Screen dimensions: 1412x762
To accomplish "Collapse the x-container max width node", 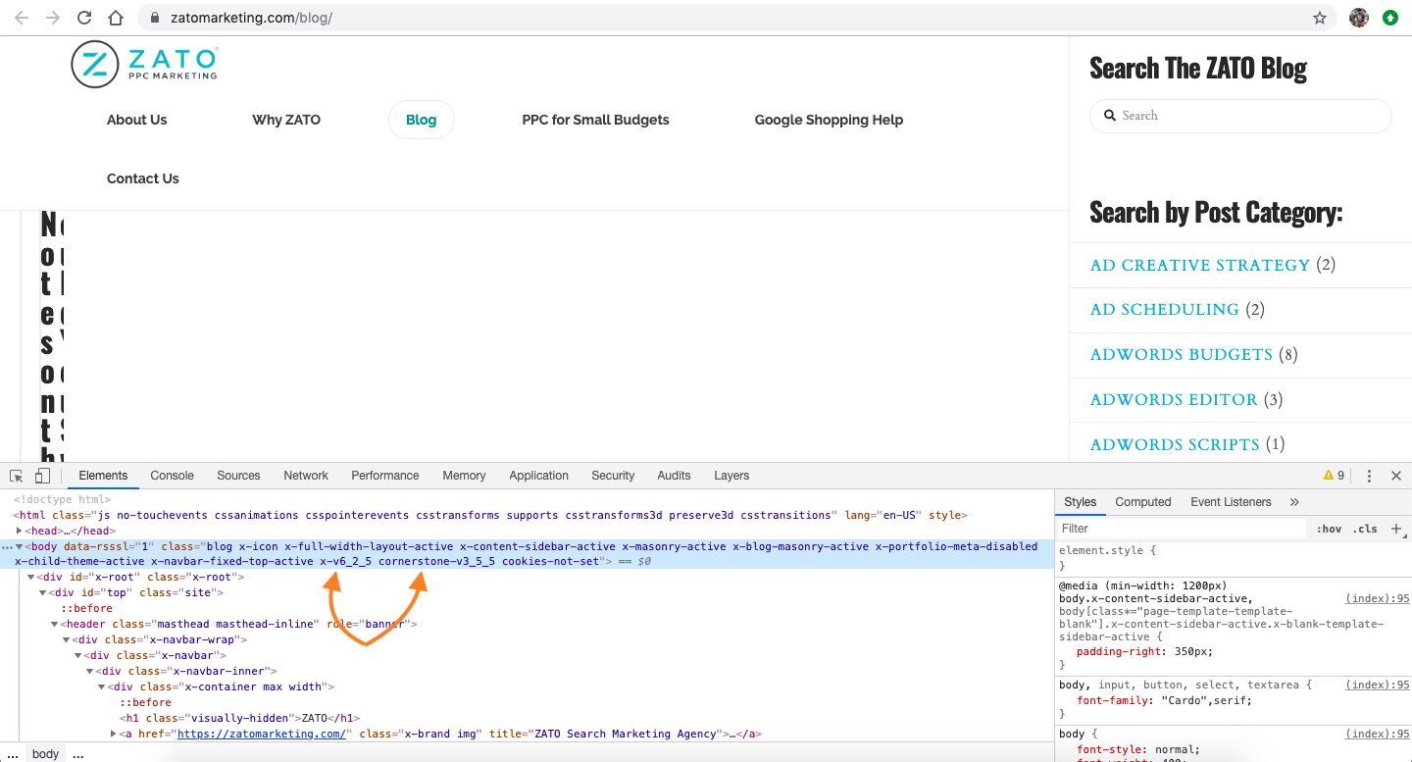I will coord(102,687).
